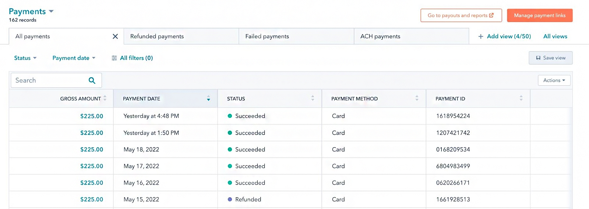Sort by Payment Method column arrows
Viewport: 589px width, 209px height.
click(417, 98)
